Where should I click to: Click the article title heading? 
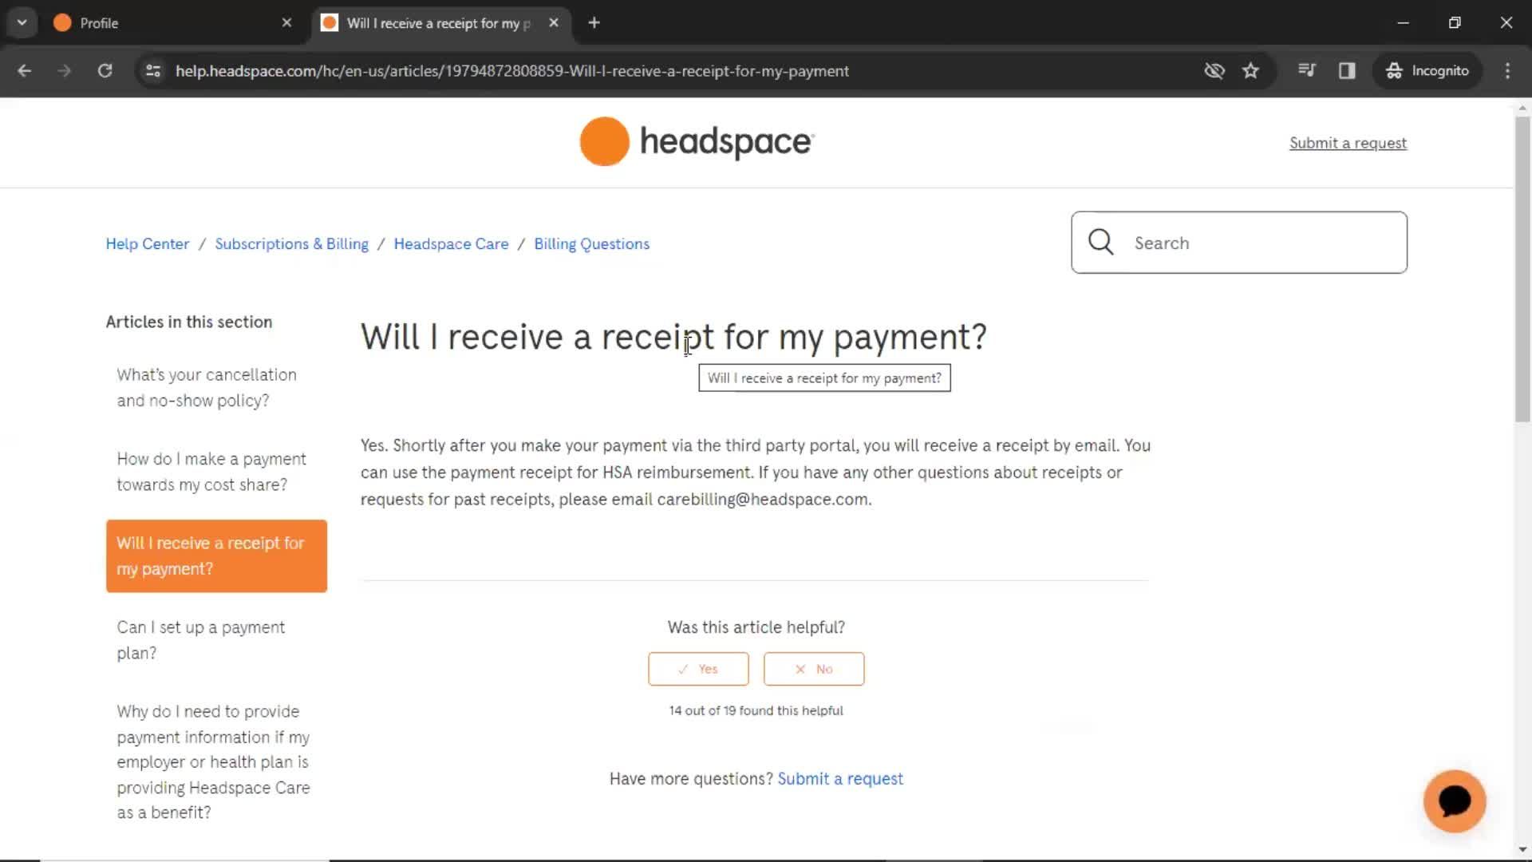coord(673,338)
